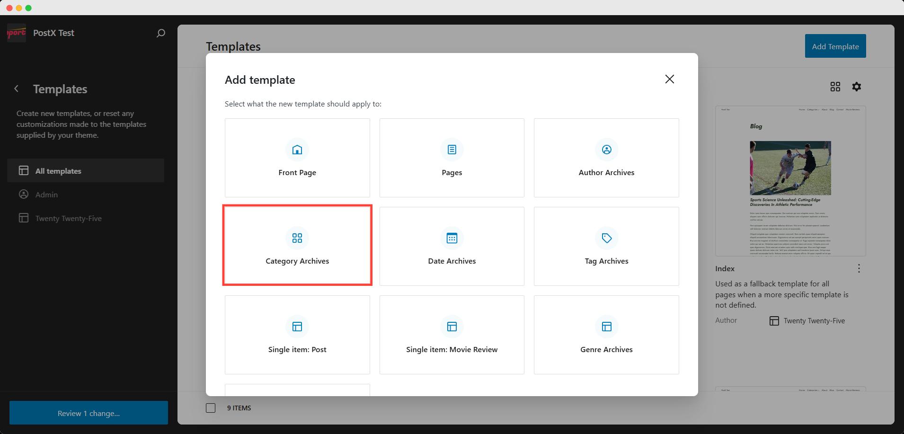Image resolution: width=904 pixels, height=434 pixels.
Task: Choose the Category Archives template card
Action: coord(297,246)
